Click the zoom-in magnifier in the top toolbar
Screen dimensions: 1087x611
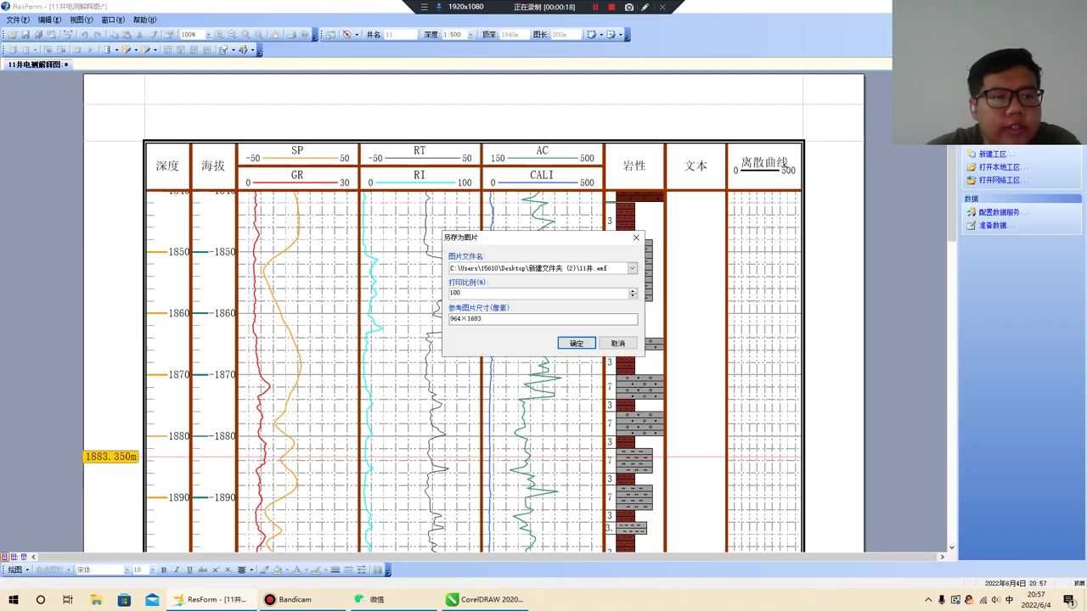219,35
